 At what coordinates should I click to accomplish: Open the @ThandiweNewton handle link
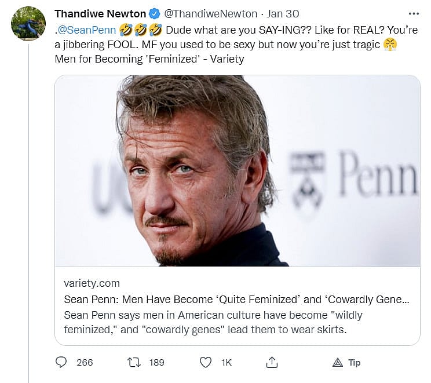click(209, 14)
